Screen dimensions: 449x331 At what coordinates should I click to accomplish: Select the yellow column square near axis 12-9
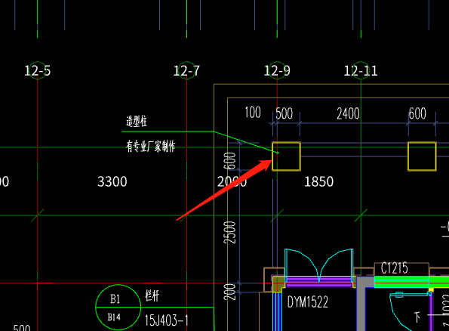(286, 156)
